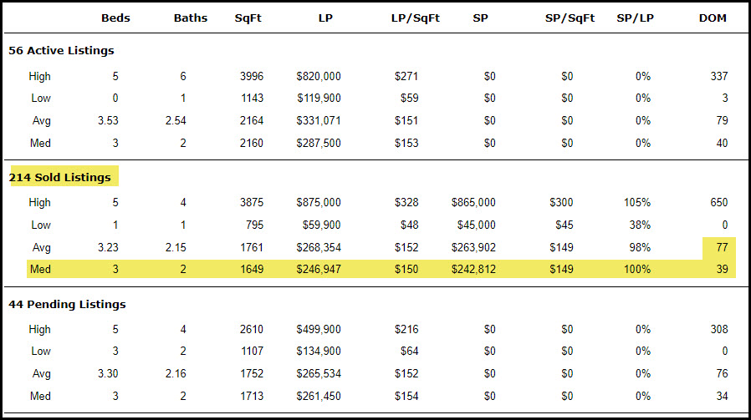Select the $119,900 active low list price
Viewport: 751px width, 420px height.
(x=318, y=99)
